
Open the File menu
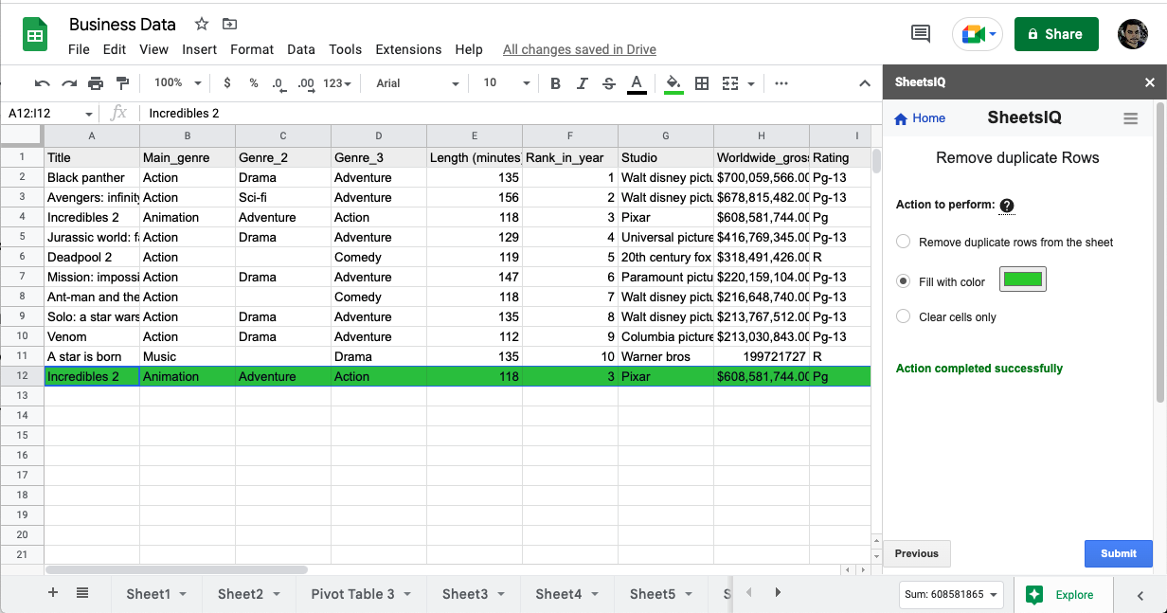79,49
